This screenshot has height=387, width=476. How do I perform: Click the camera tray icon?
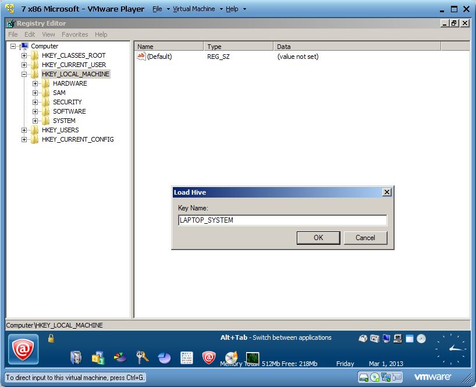(x=375, y=339)
